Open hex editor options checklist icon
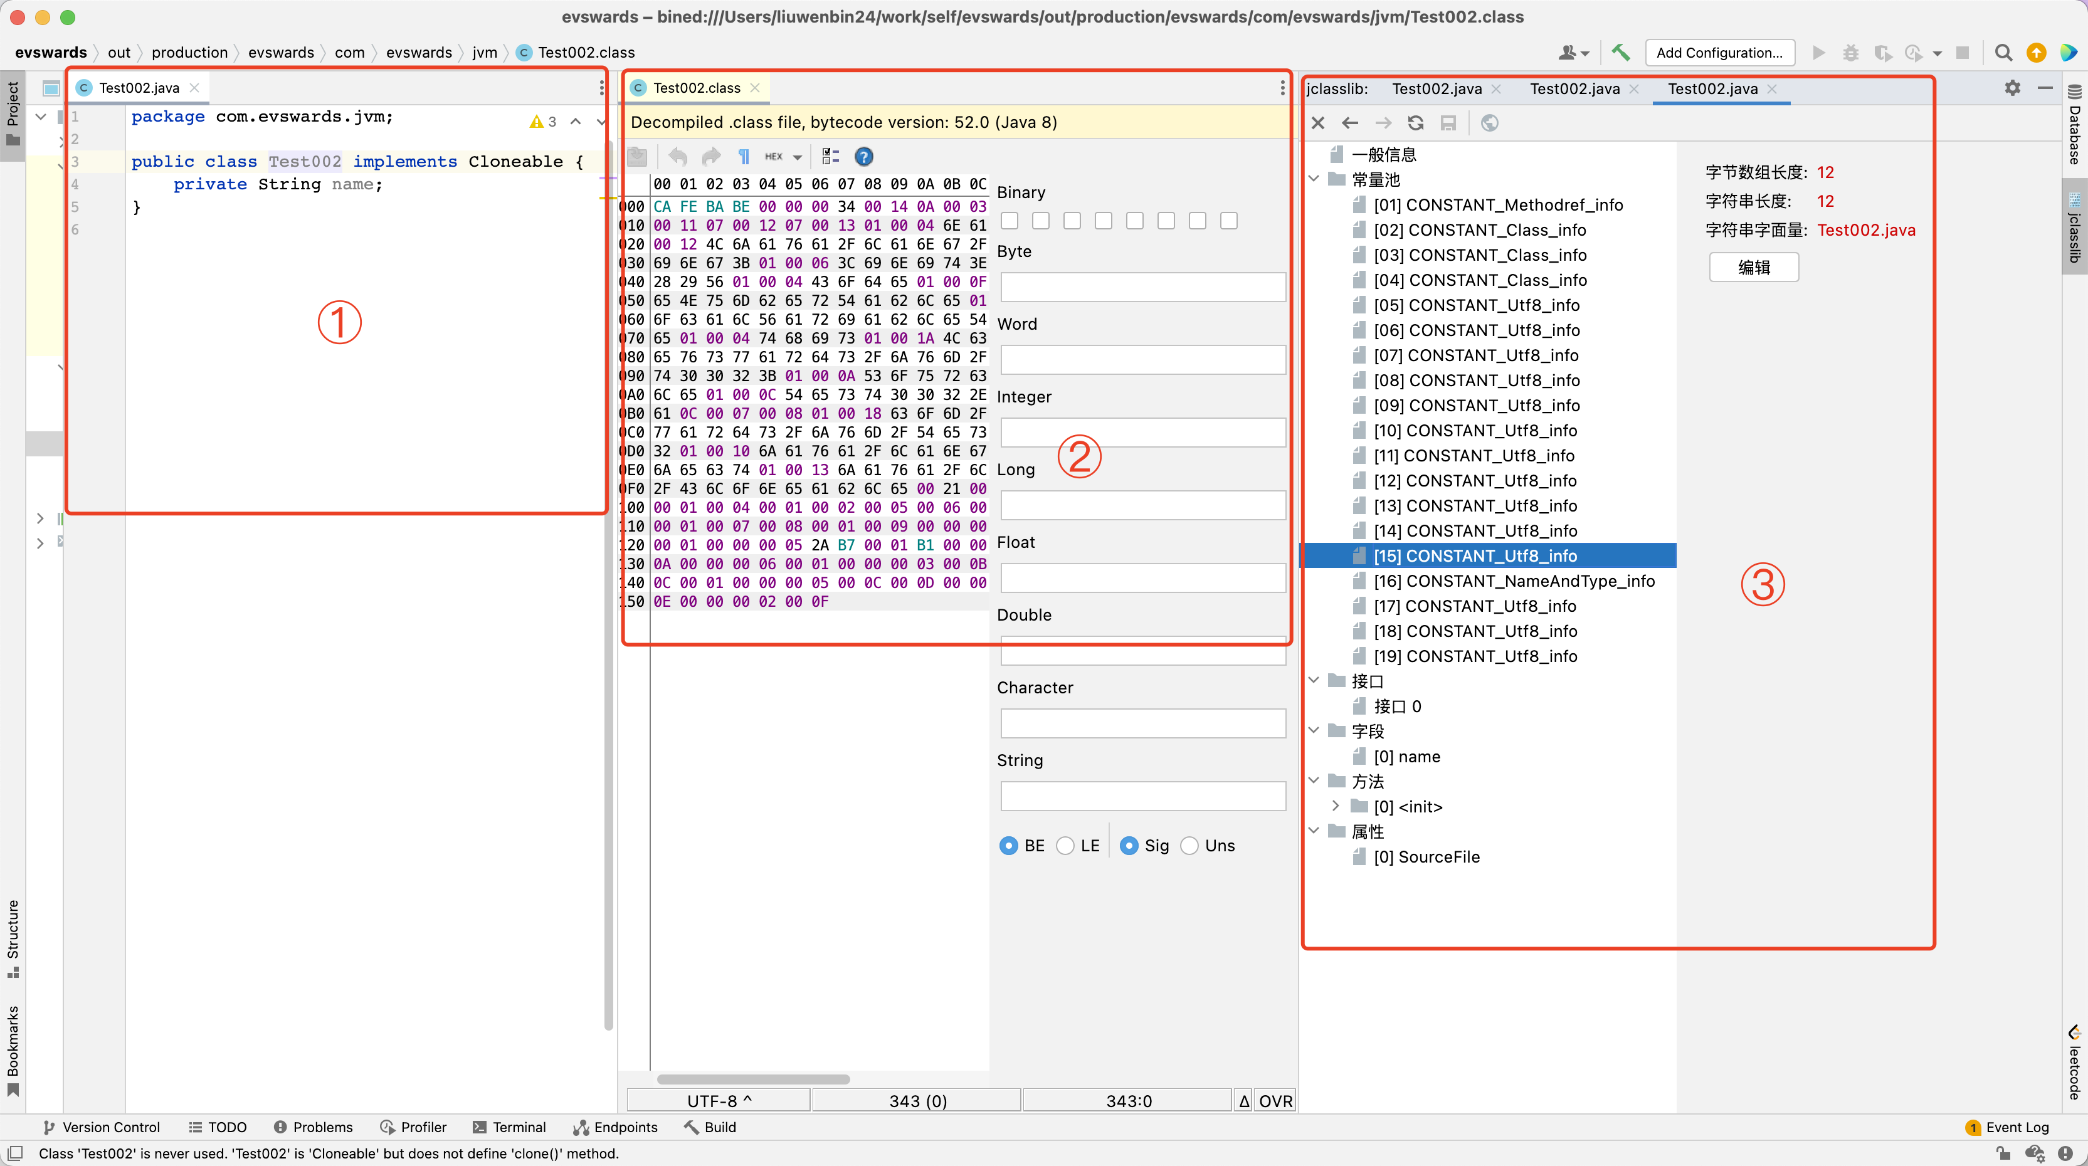 (831, 156)
